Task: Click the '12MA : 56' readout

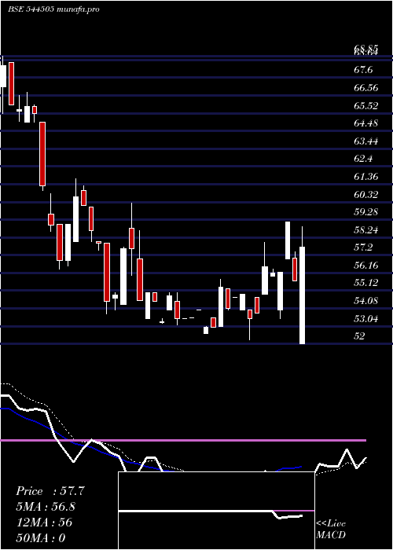Action: (x=44, y=522)
